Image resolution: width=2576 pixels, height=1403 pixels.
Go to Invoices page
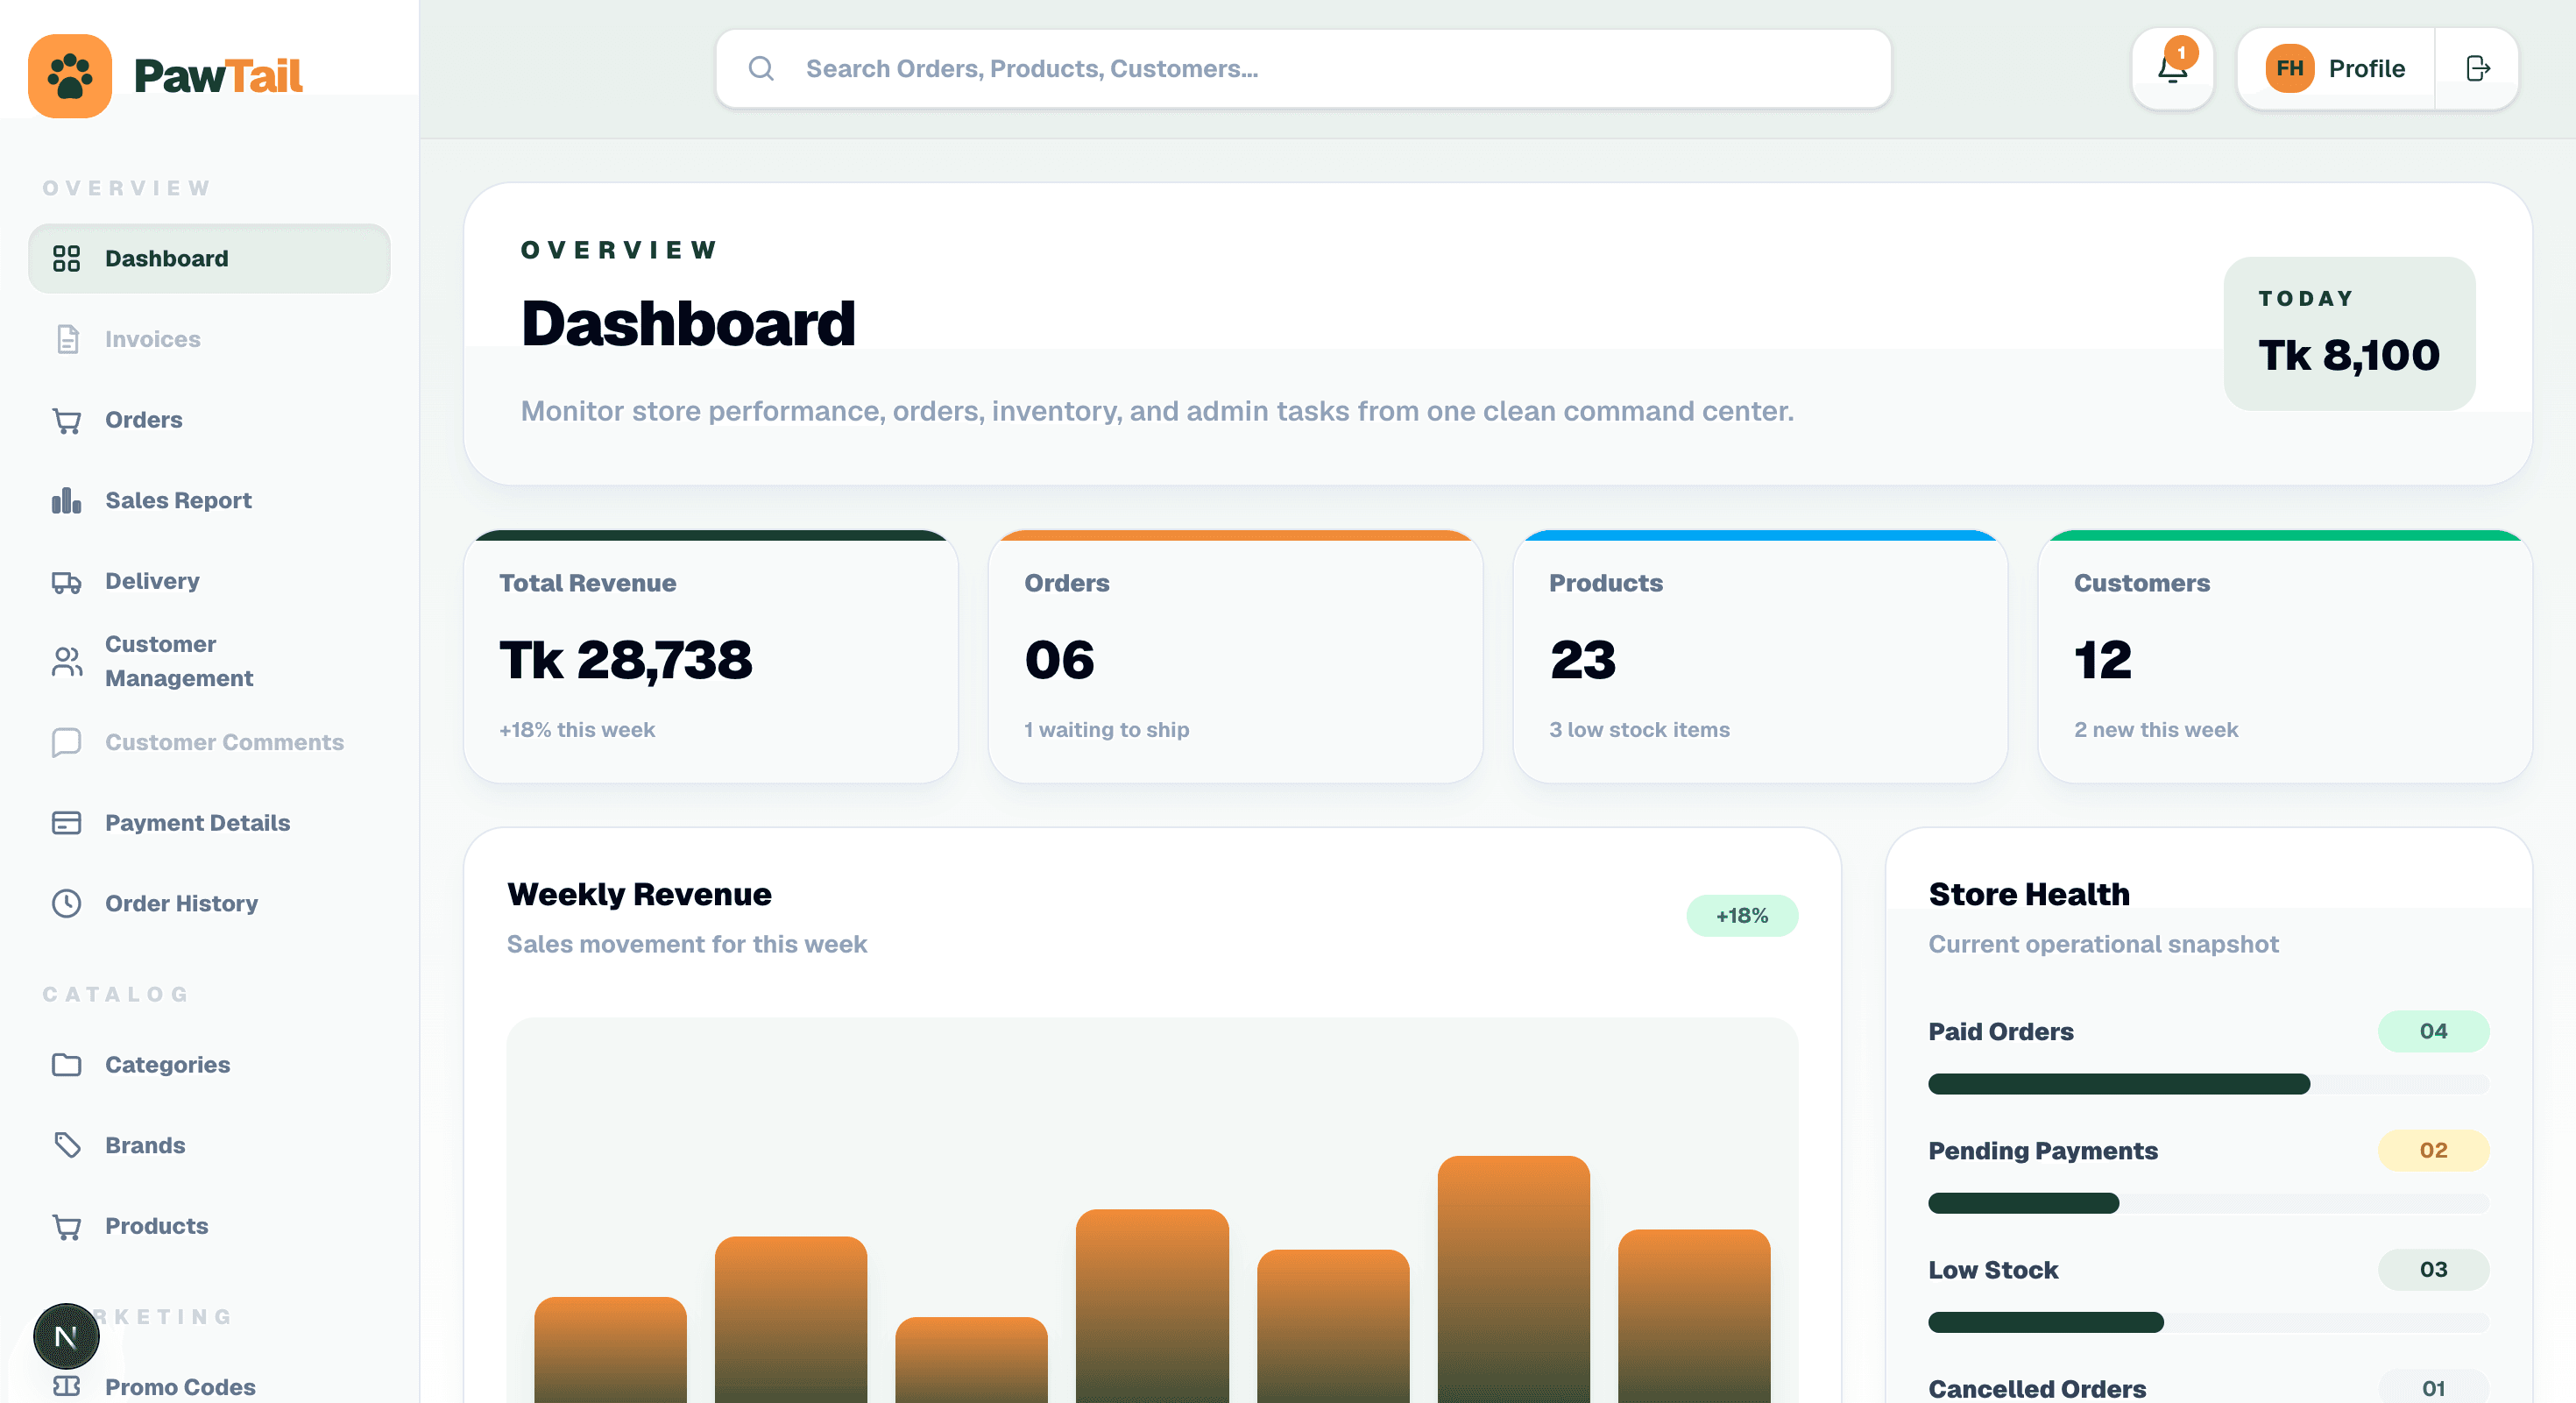click(209, 340)
